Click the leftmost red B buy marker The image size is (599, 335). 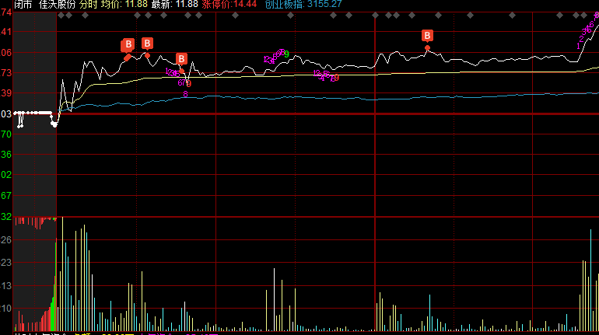(x=128, y=45)
